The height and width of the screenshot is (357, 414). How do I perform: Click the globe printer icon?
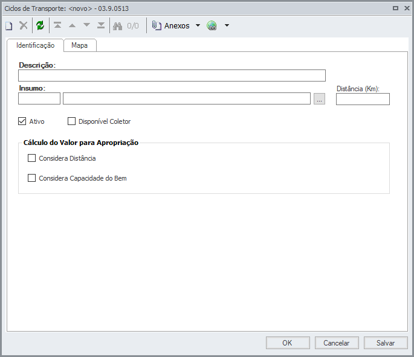point(212,25)
